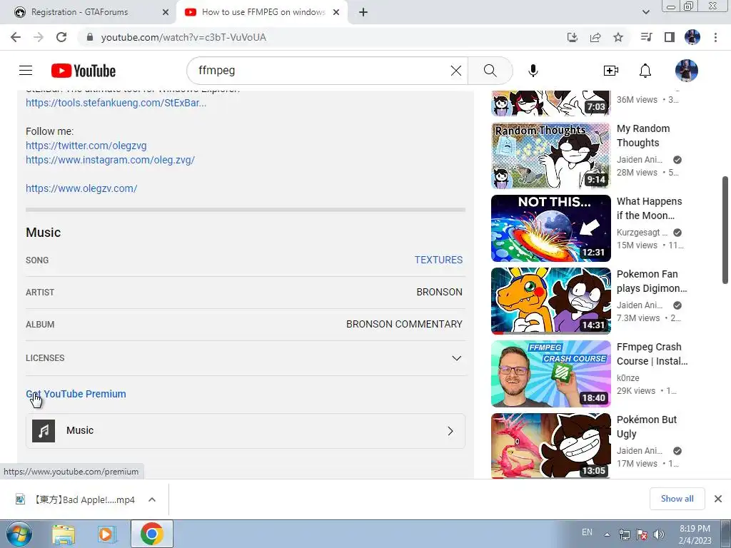Bookmark this page with the star icon

coord(618,37)
